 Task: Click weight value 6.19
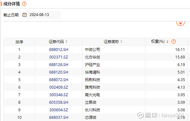tap(181, 64)
